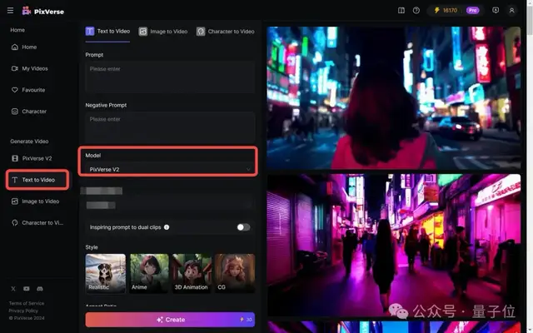Open the help question mark icon
533x333 pixels.
point(416,11)
